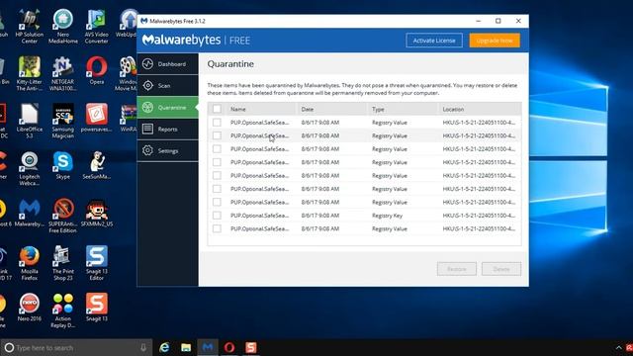Check the Registry Key row checkbox
The image size is (633, 356).
click(x=217, y=216)
